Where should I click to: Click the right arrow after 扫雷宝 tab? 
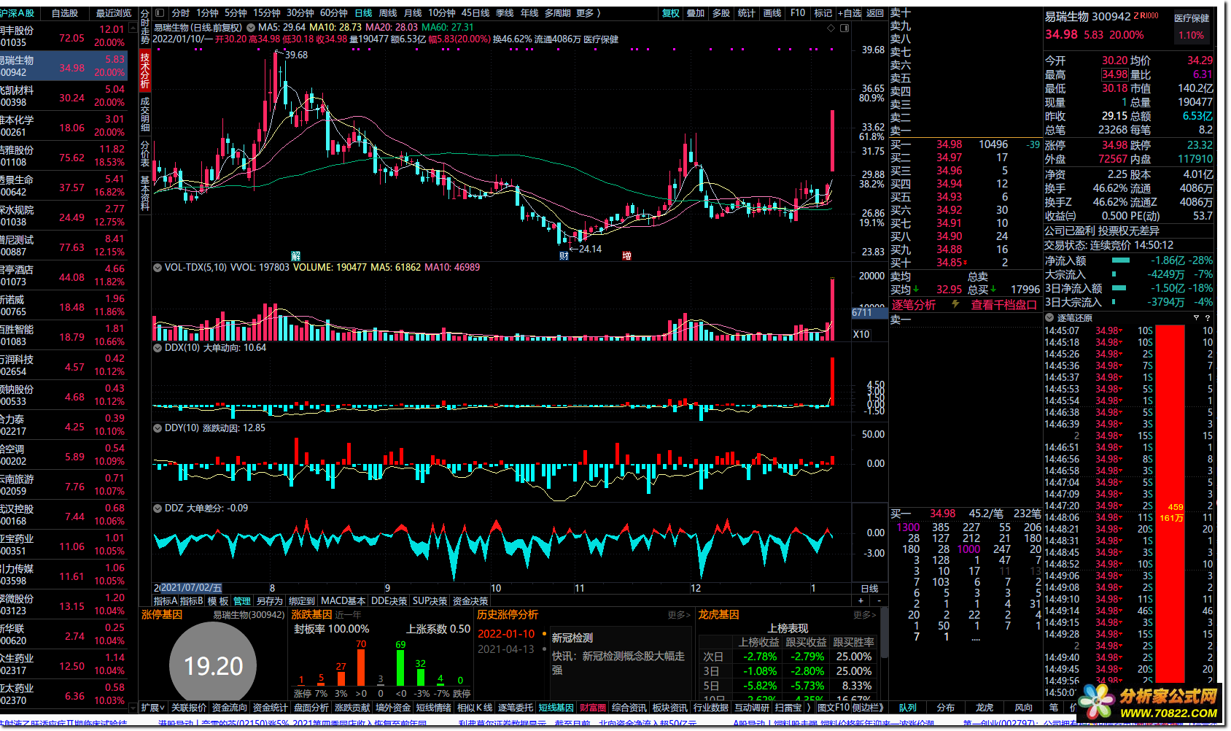pyautogui.click(x=809, y=708)
